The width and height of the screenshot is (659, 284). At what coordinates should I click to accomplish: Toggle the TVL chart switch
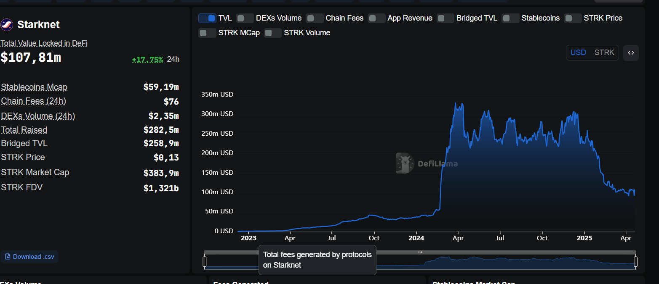tap(207, 18)
